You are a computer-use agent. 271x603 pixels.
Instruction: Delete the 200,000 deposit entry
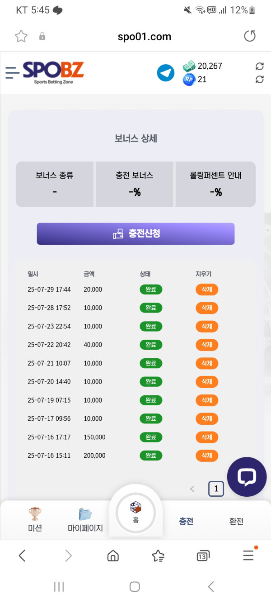pos(206,456)
